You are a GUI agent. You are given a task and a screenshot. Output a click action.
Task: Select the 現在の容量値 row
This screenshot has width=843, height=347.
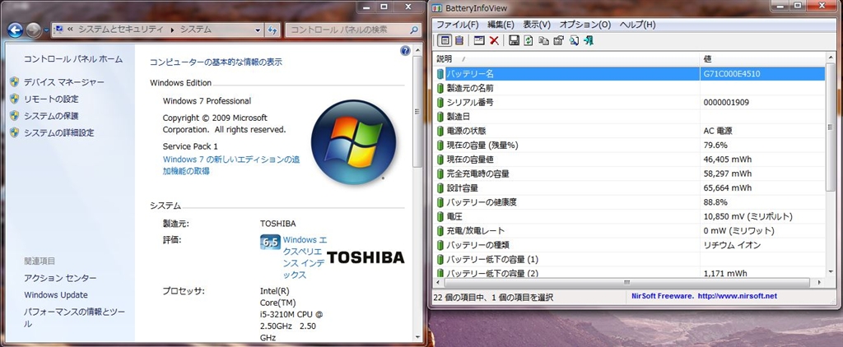[x=629, y=159]
